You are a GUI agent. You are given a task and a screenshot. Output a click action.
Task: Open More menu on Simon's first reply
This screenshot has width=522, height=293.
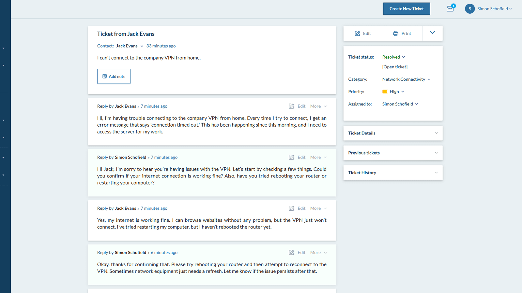[x=318, y=157]
